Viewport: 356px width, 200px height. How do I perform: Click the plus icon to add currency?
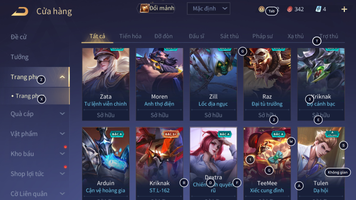[x=344, y=9]
